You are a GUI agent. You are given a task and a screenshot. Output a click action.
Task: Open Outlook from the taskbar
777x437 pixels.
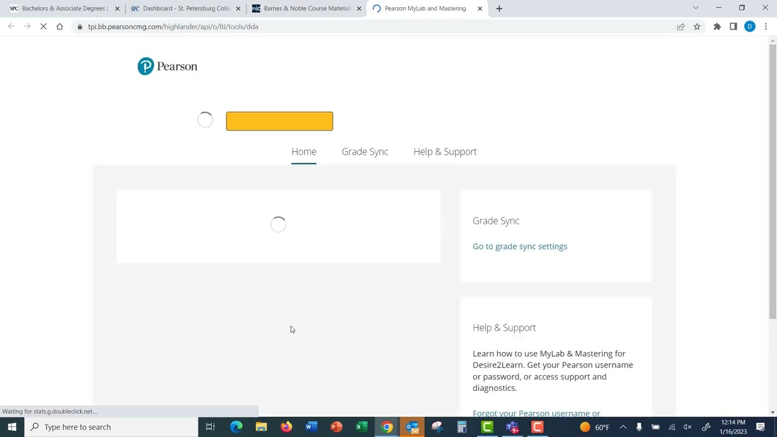coord(412,427)
